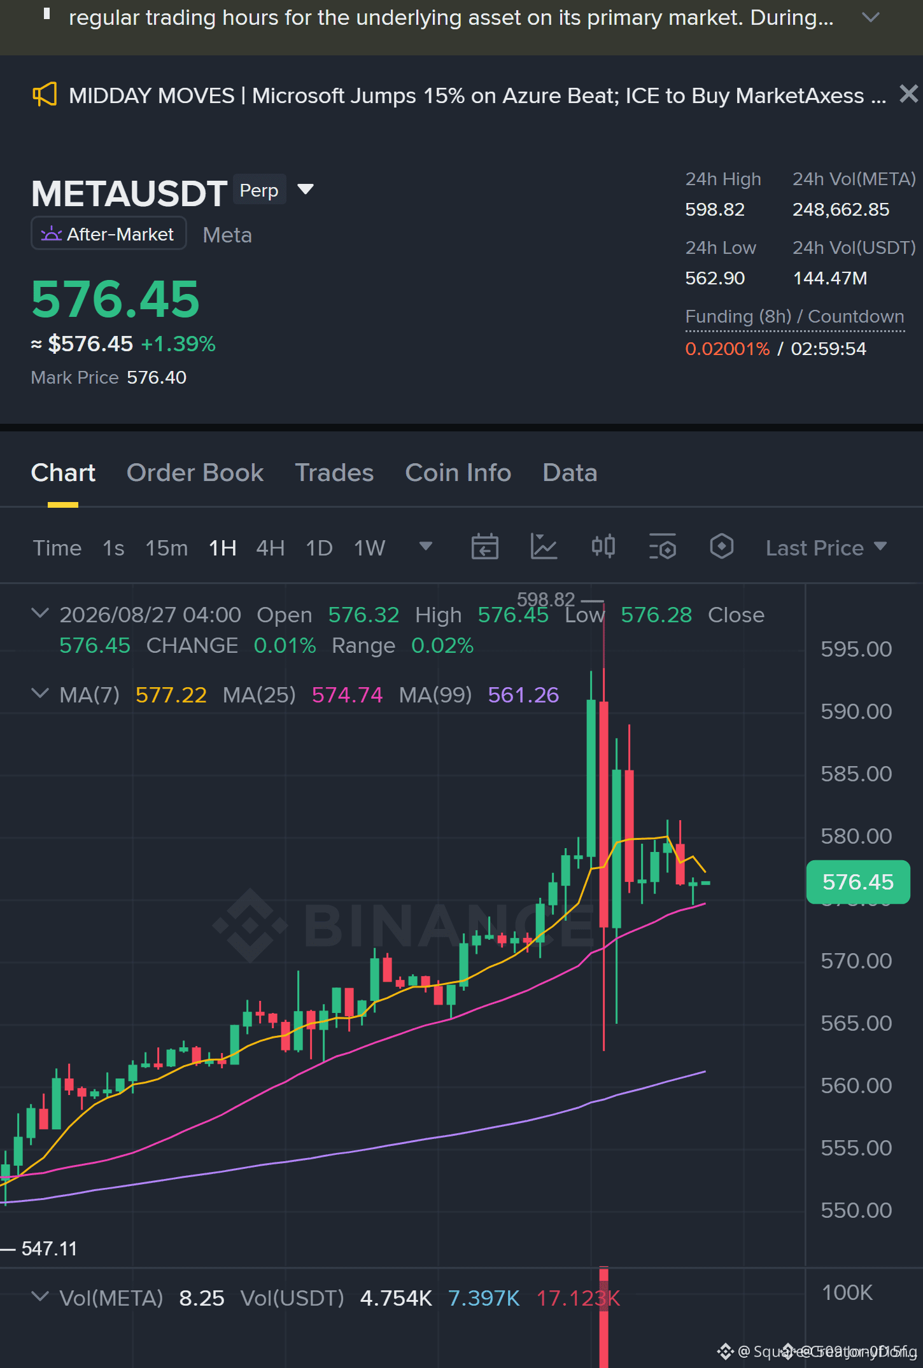Tap the megaphone announcement icon
The width and height of the screenshot is (923, 1368).
[45, 95]
